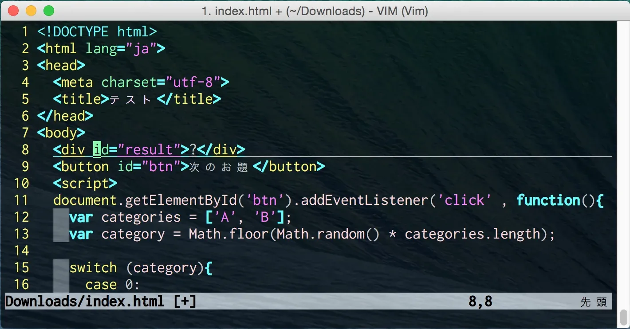Click the closing '</head>' tag on line 6
The width and height of the screenshot is (630, 329).
65,116
